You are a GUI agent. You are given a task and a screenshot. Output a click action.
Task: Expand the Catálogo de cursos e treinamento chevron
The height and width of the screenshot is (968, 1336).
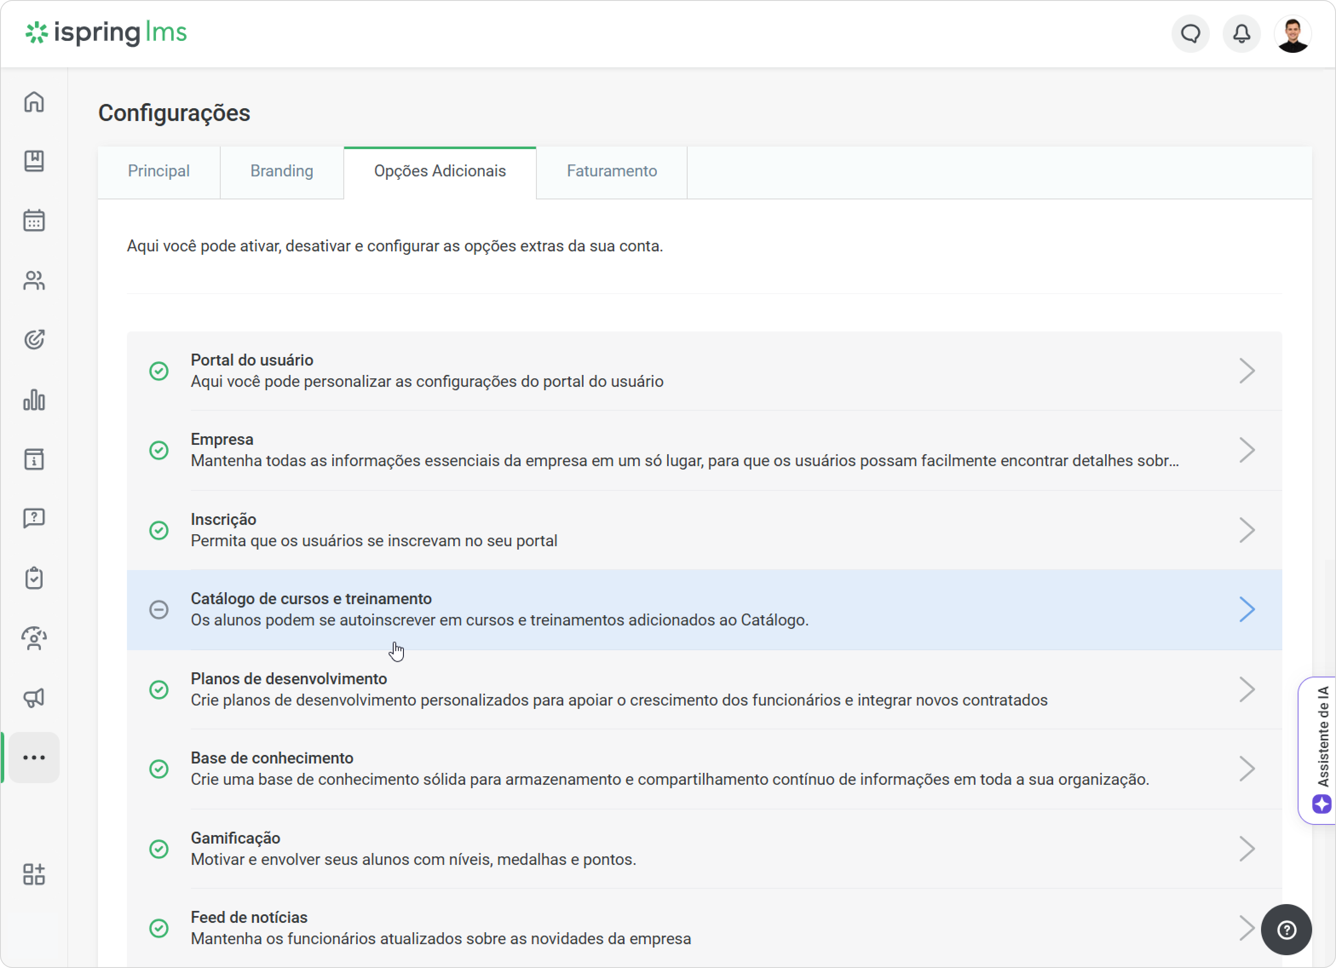click(x=1247, y=610)
